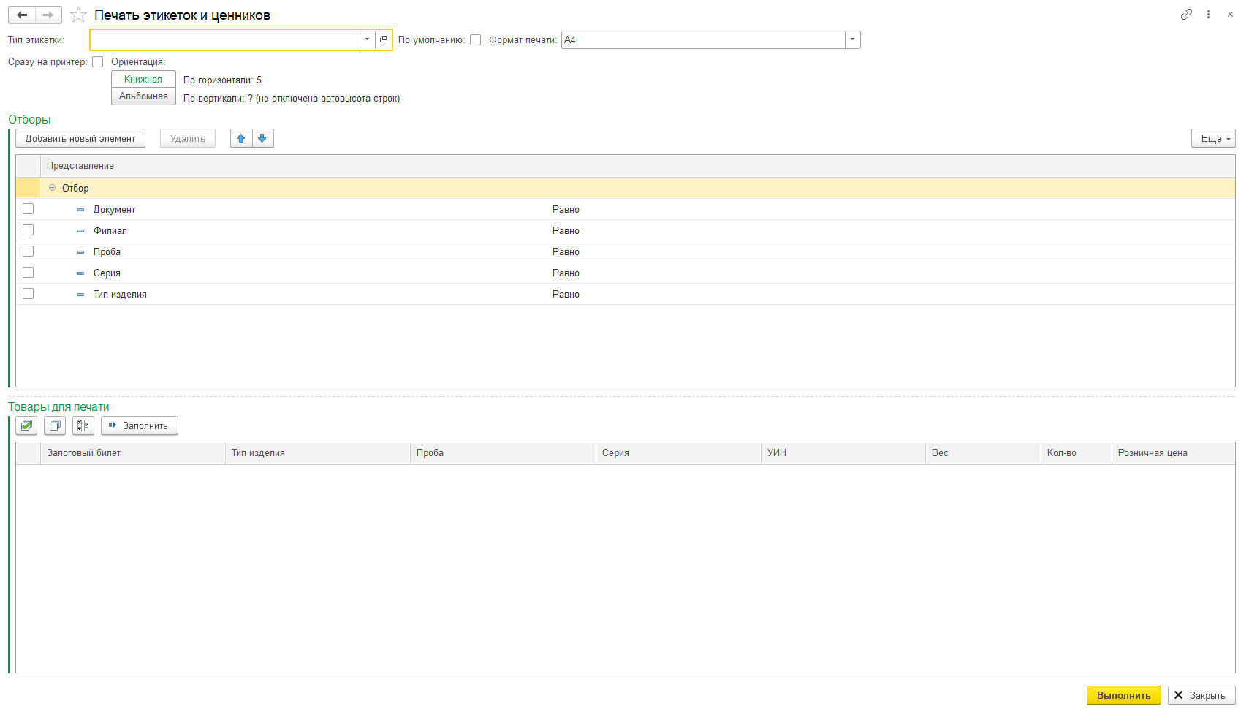Click the Отборы section title

coord(29,120)
